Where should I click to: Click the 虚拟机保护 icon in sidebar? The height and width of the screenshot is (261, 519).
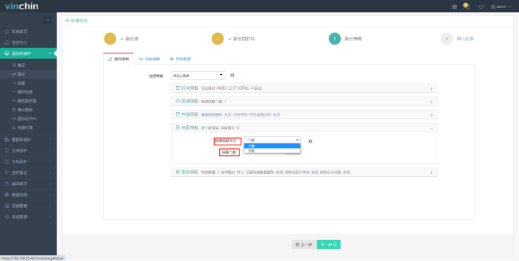[x=7, y=53]
